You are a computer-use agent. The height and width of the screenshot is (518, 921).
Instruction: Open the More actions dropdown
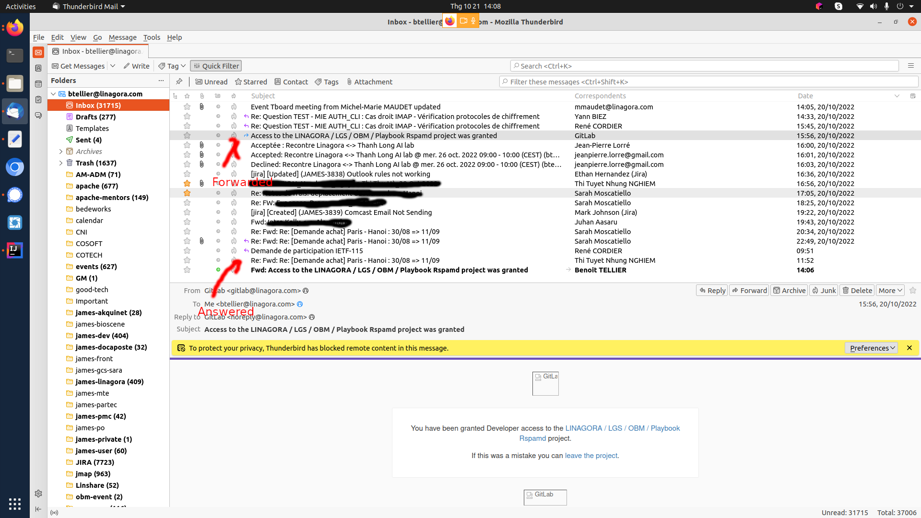pos(890,290)
